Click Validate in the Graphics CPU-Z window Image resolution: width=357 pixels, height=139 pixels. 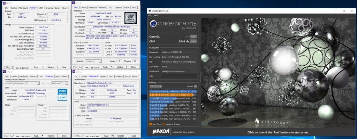[51, 136]
